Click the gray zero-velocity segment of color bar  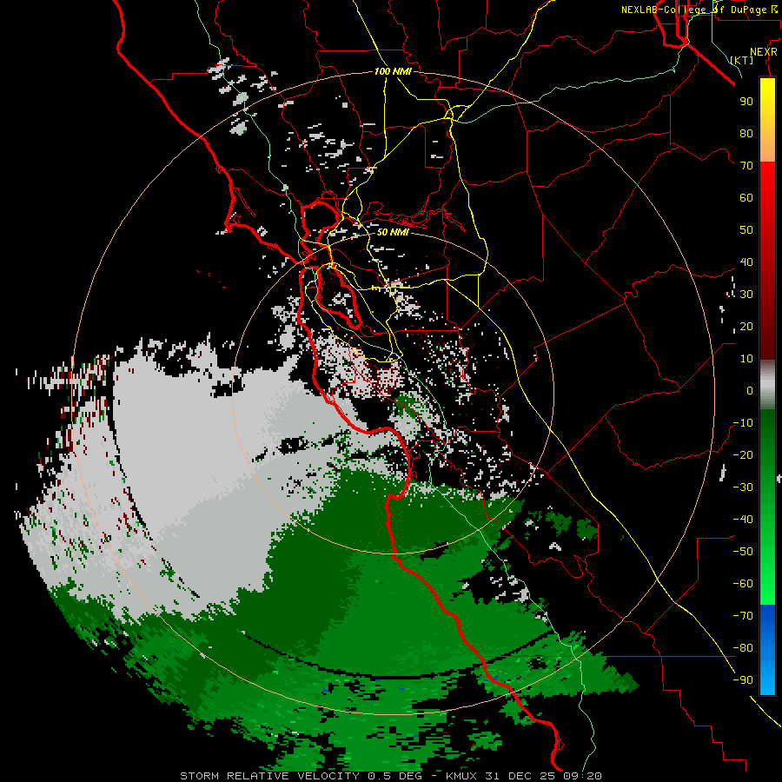pos(767,385)
